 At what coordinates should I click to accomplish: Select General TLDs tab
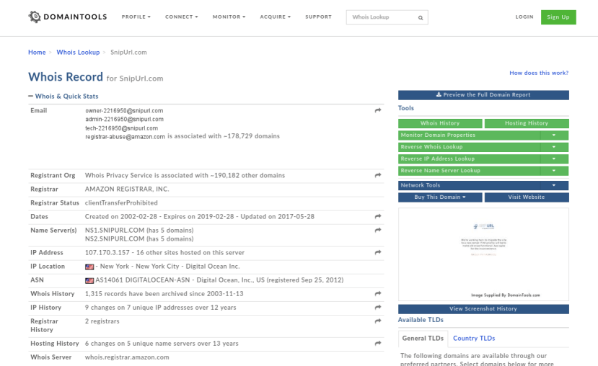coord(423,339)
